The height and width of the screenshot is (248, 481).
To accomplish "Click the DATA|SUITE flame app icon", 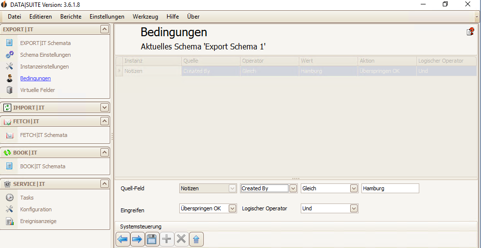I will pyautogui.click(x=4, y=4).
